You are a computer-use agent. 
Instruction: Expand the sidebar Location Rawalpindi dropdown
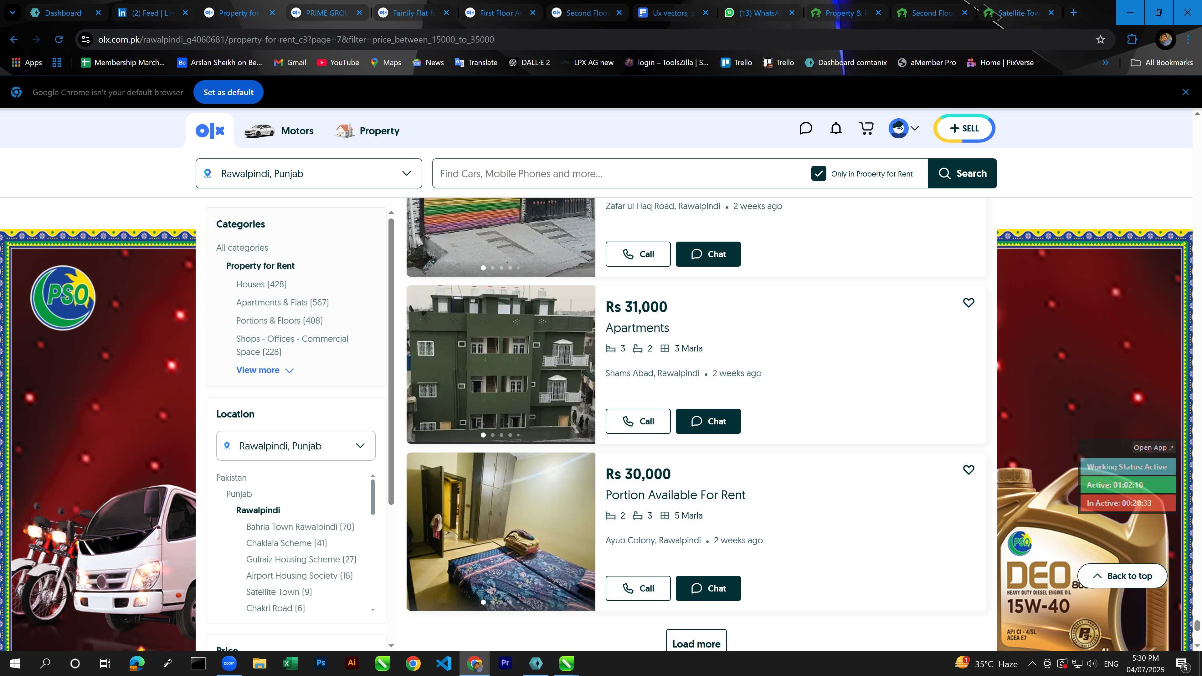point(296,446)
